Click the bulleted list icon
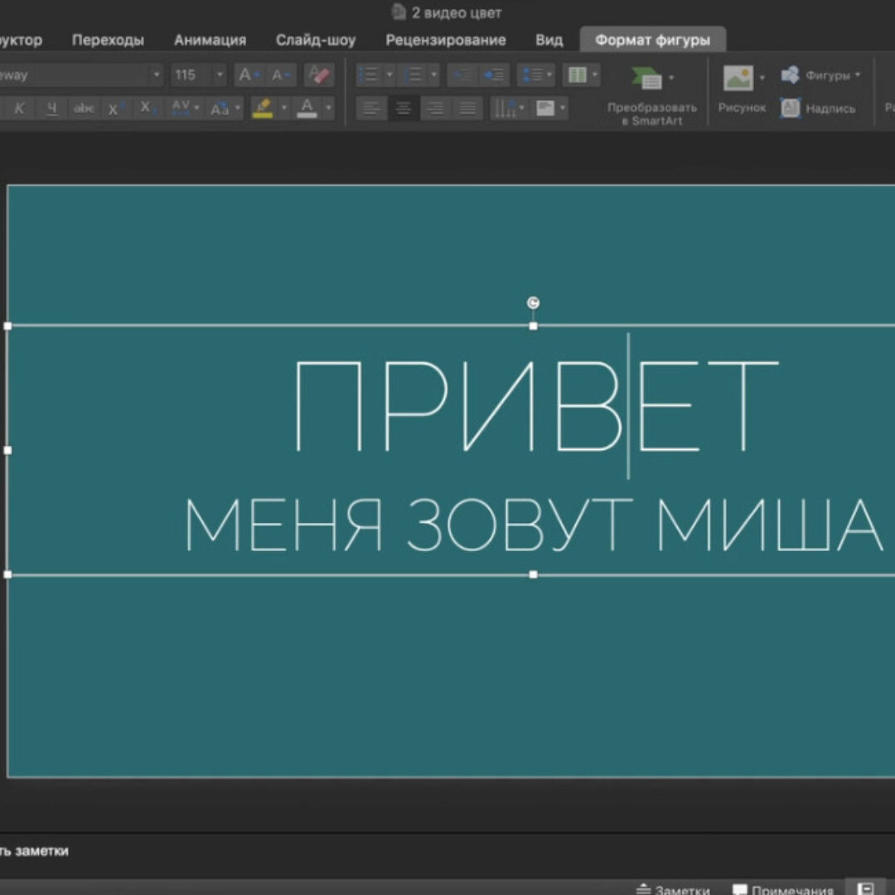This screenshot has width=895, height=895. pos(368,75)
